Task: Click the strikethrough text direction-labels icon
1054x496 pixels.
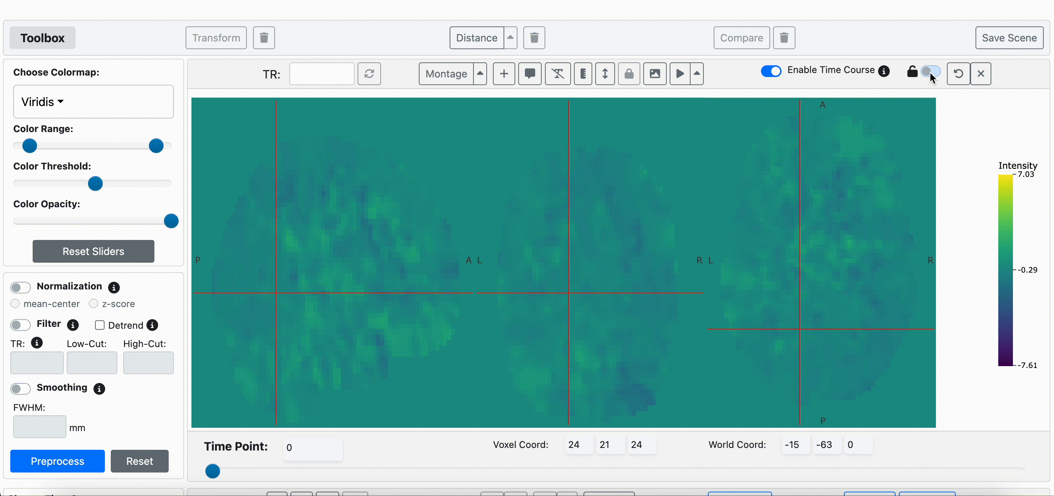Action: (x=558, y=74)
